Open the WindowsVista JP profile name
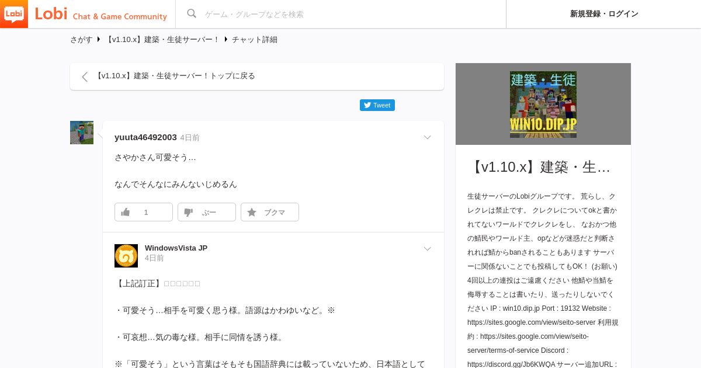Screen dimensions: 701x368 176,248
